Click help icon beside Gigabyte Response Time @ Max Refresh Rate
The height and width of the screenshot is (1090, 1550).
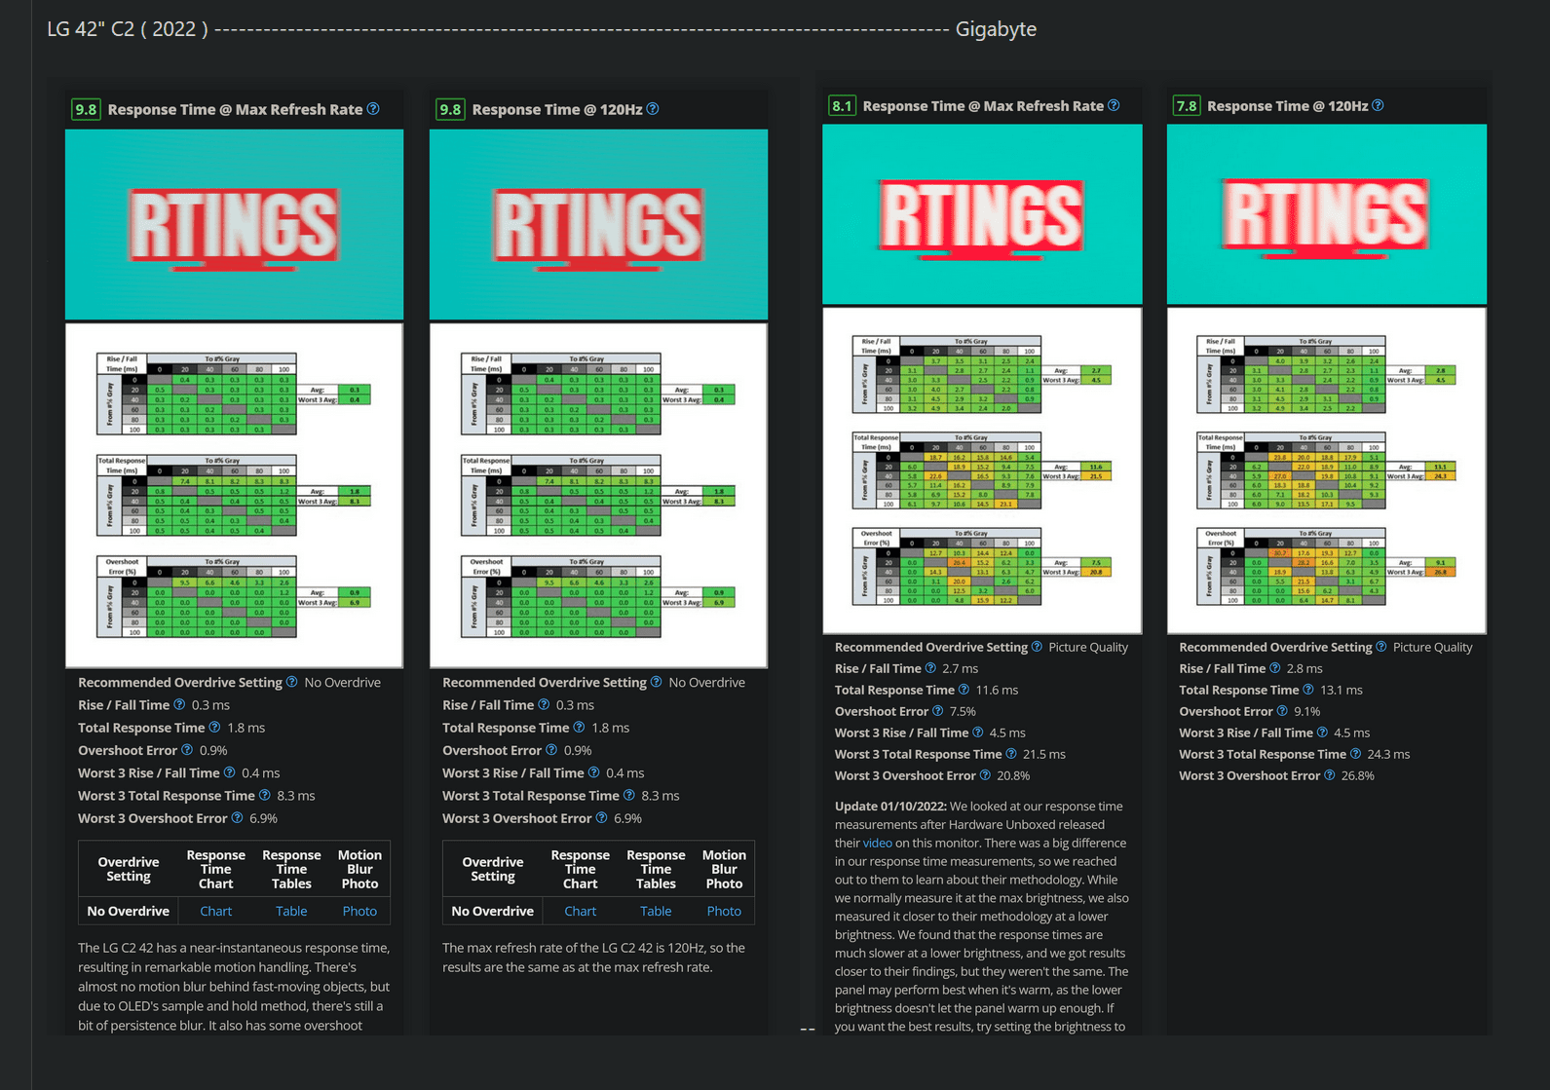[x=1114, y=105]
